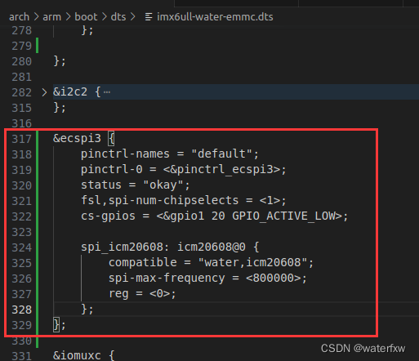
Task: Click GPIO_ACTIVE_LOW constant
Action: (283, 216)
